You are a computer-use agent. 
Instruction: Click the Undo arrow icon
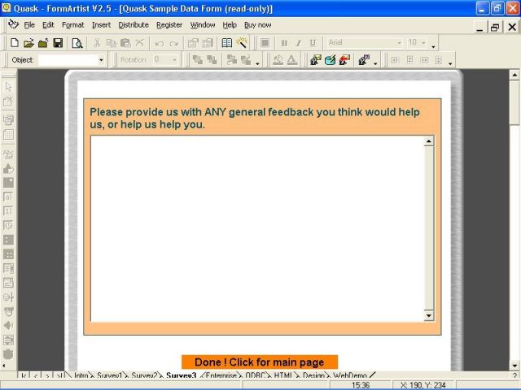click(160, 43)
